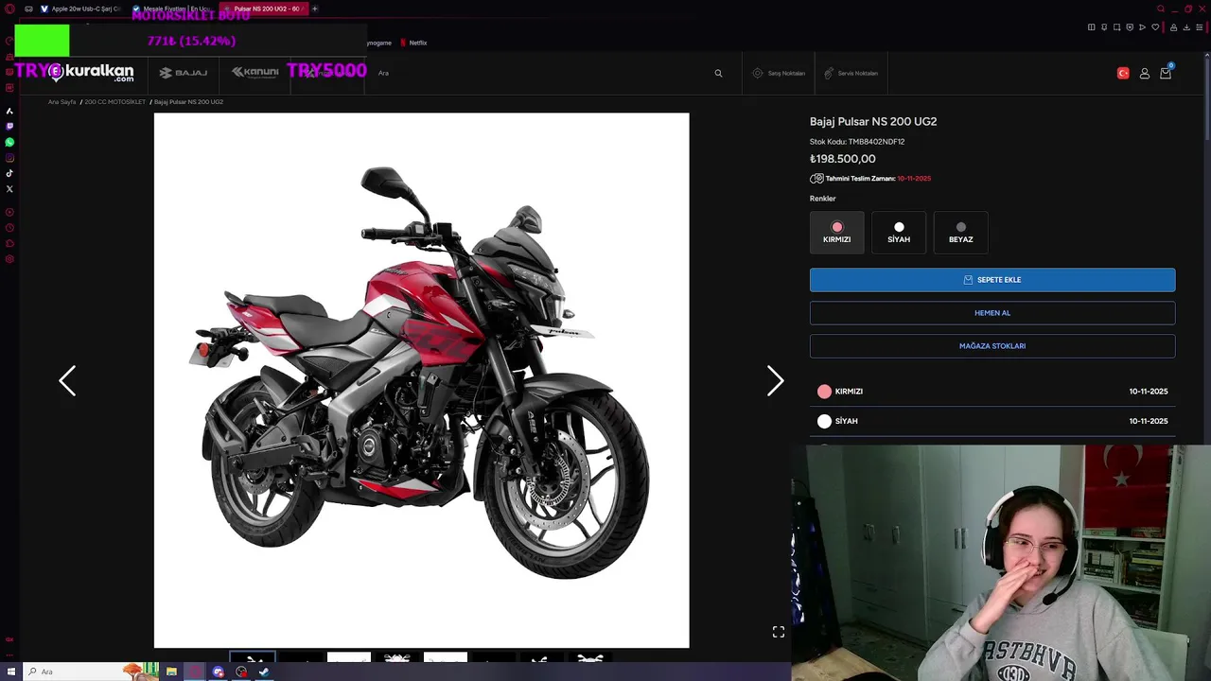Select the SİYAH color option
Image resolution: width=1211 pixels, height=681 pixels.
899,233
